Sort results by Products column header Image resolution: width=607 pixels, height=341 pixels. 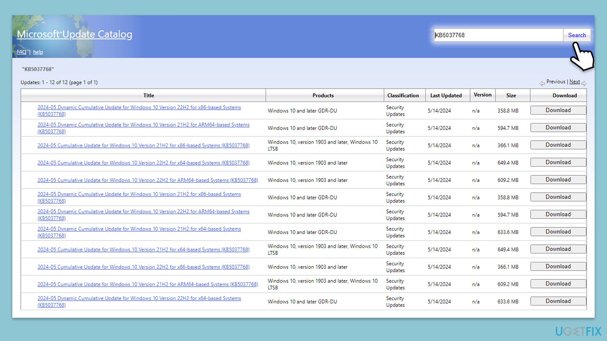[x=323, y=95]
